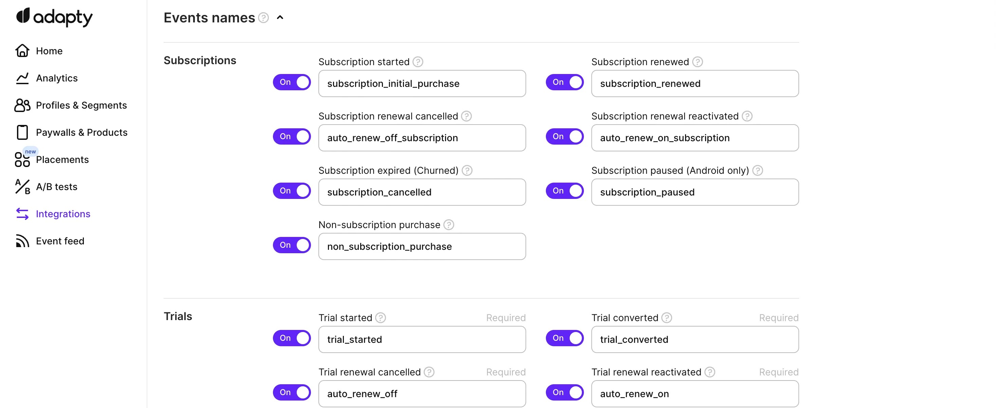Click the Adapty logo icon
The width and height of the screenshot is (996, 408).
23,16
